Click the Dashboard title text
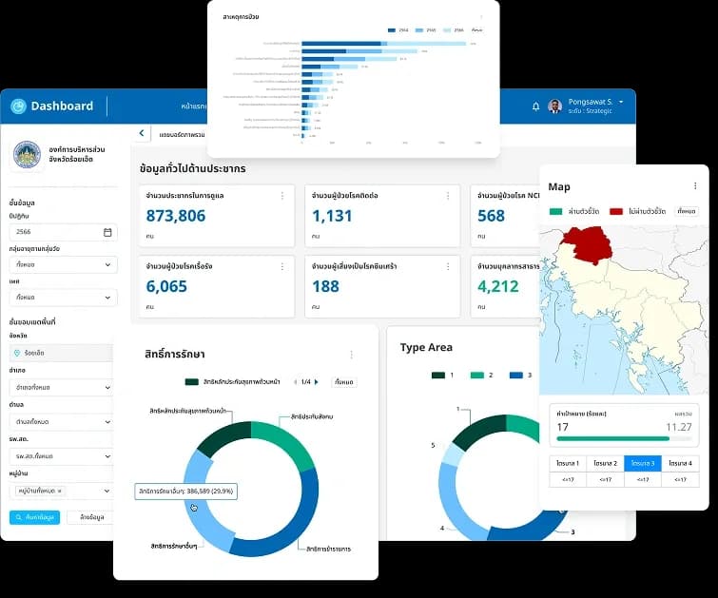The height and width of the screenshot is (598, 718). click(x=62, y=106)
